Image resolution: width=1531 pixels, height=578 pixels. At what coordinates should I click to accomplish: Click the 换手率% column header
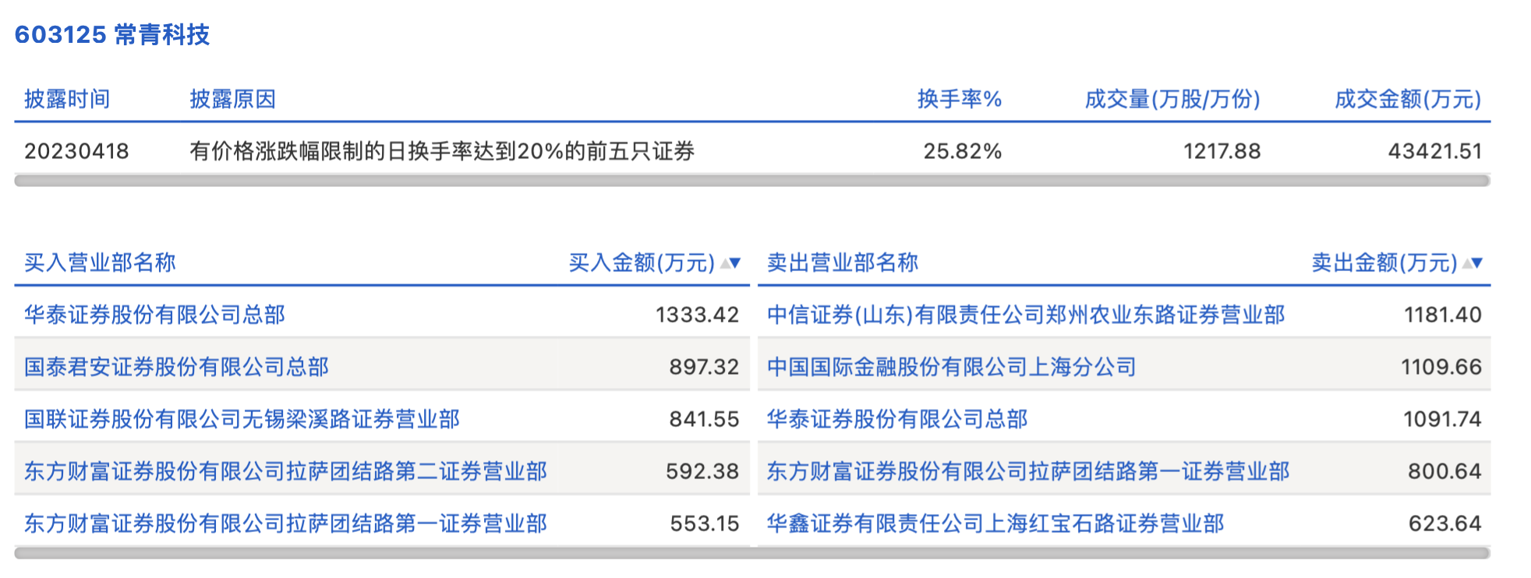click(x=959, y=100)
